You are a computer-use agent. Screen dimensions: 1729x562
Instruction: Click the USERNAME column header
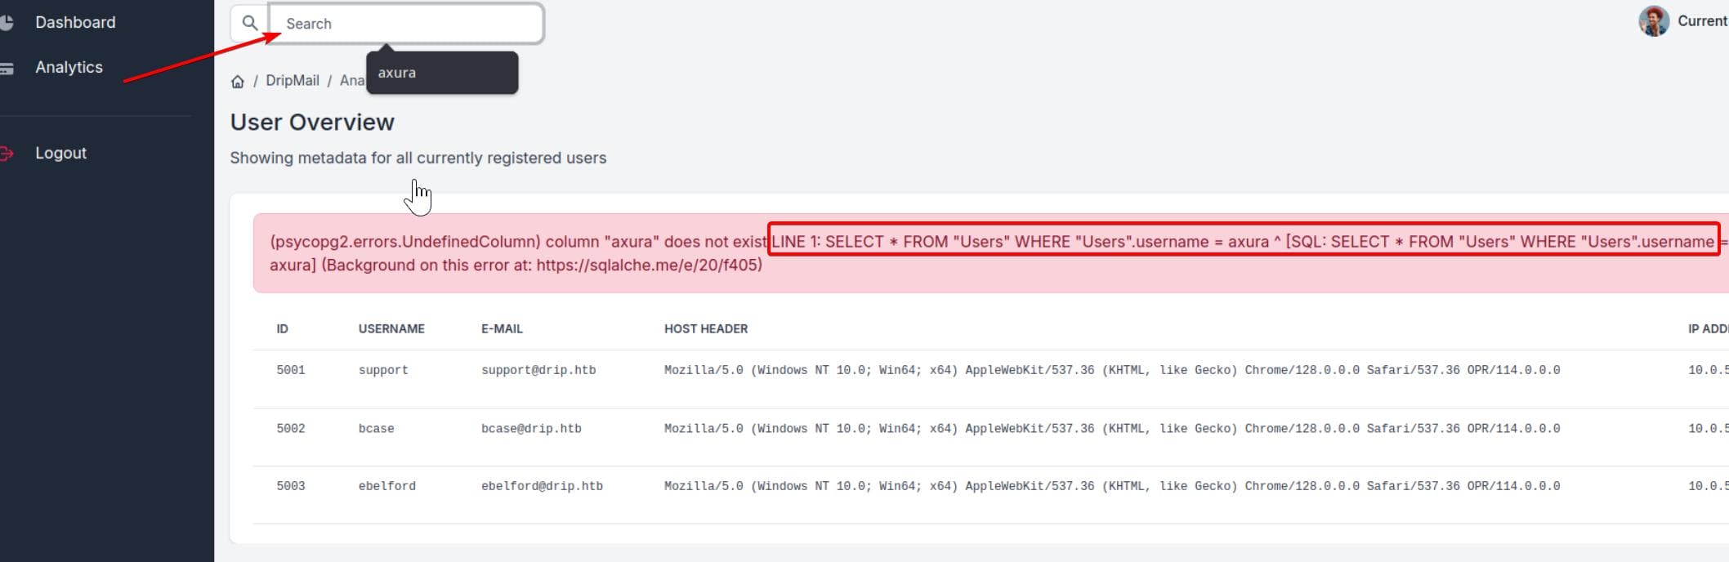(x=391, y=329)
